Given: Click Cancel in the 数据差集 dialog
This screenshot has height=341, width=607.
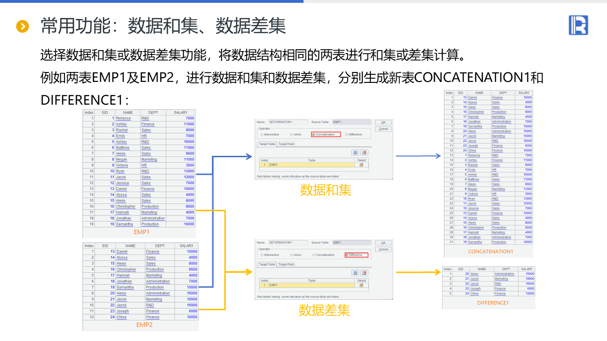Looking at the screenshot, I should [x=383, y=249].
